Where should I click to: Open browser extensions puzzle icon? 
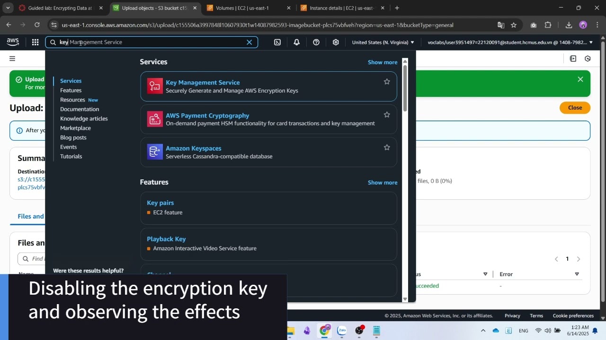pyautogui.click(x=548, y=25)
